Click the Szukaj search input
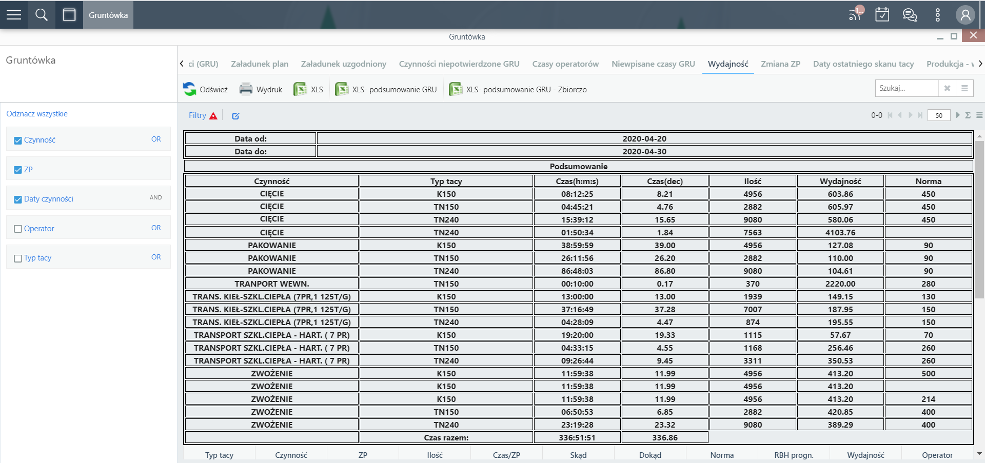The image size is (985, 463). [x=907, y=88]
